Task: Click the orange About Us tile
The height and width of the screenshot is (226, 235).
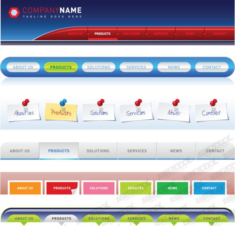Action: (x=25, y=188)
